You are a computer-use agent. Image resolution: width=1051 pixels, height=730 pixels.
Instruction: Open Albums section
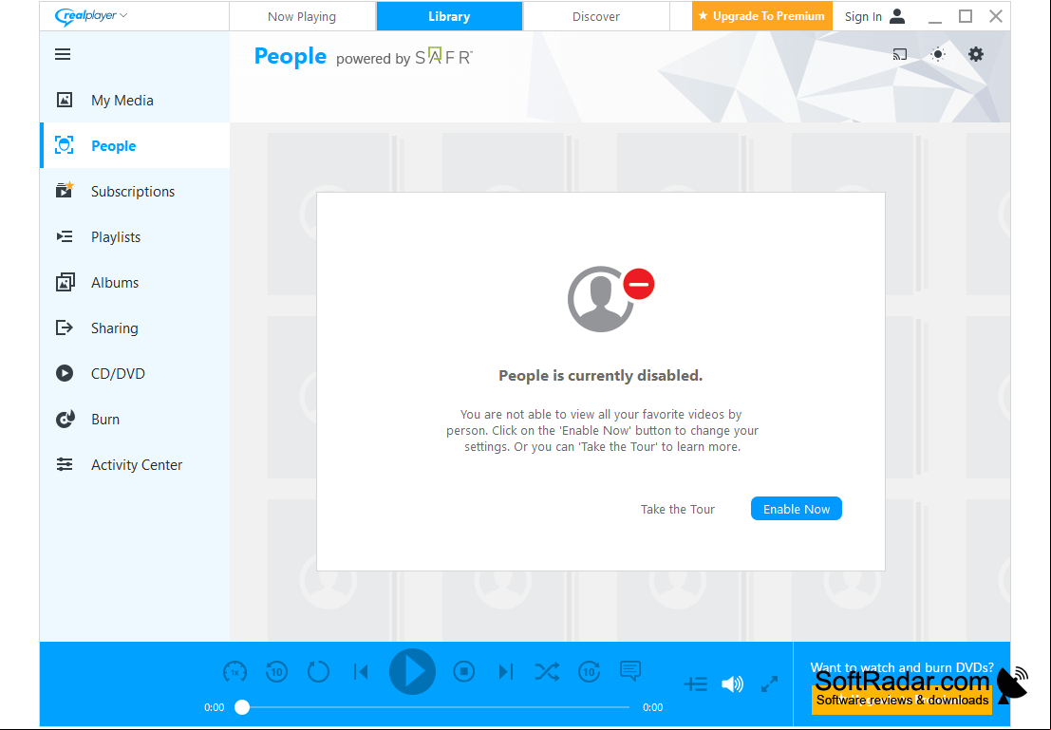click(x=135, y=282)
